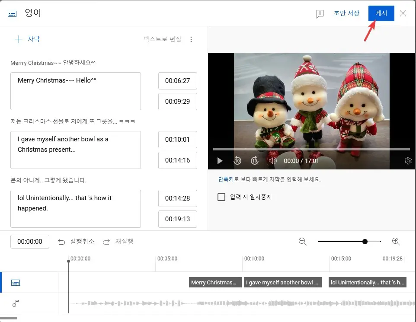Image resolution: width=416 pixels, height=322 pixels.
Task: Click the blue 게시 publish button
Action: click(381, 13)
